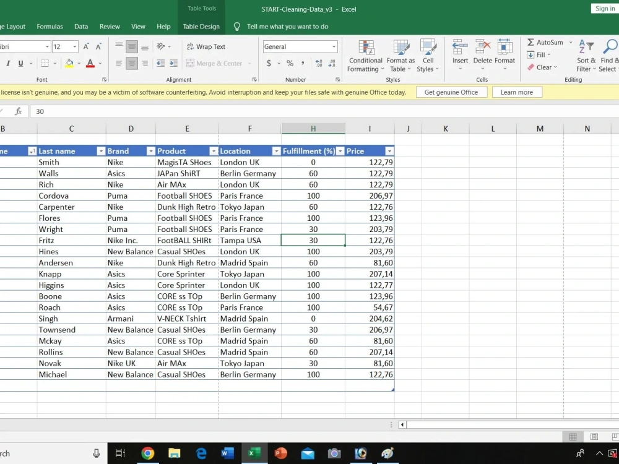Toggle Wrap Text on
Image resolution: width=619 pixels, height=464 pixels.
(x=206, y=46)
